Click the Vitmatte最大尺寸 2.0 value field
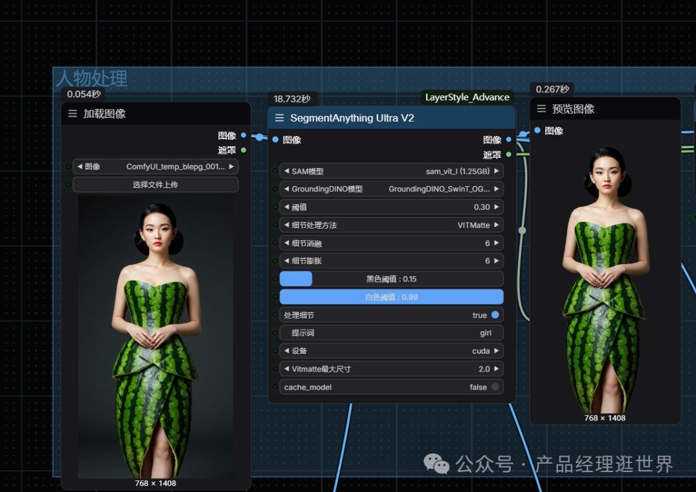Viewport: 696px width, 492px height. [392, 368]
